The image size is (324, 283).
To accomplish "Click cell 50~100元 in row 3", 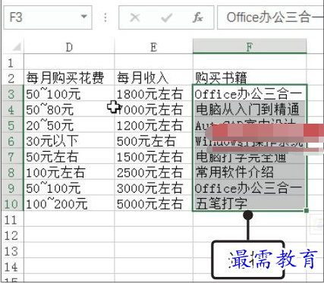I will [69, 93].
